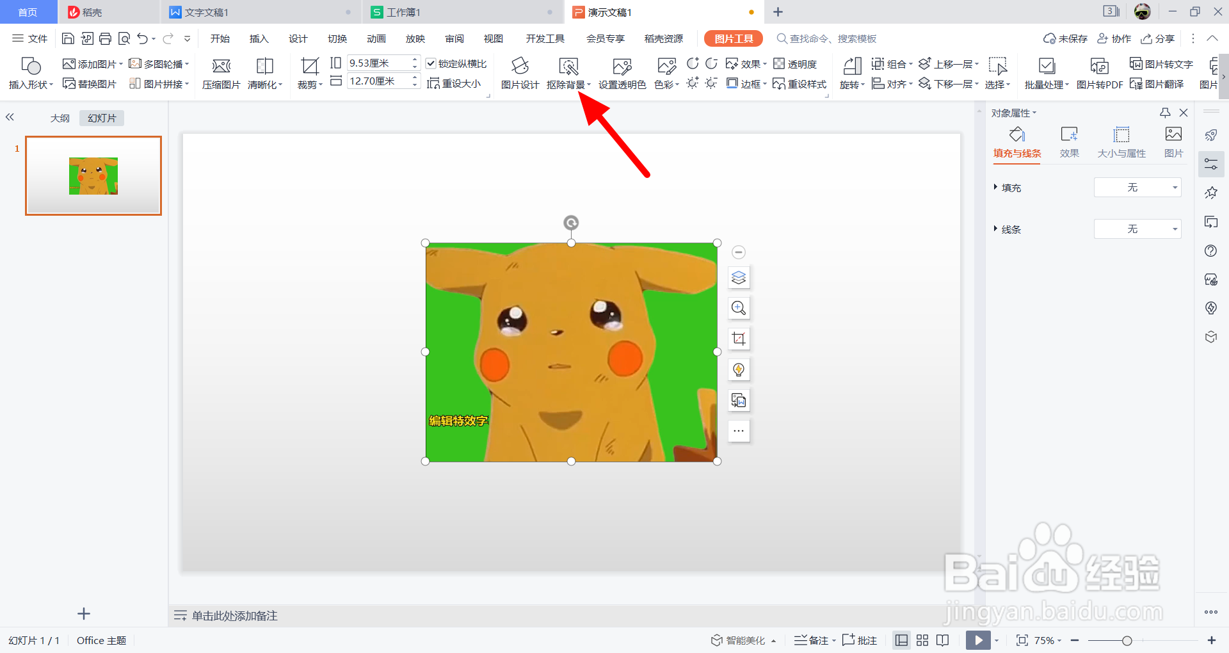Open the 文件 file menu

[30, 38]
